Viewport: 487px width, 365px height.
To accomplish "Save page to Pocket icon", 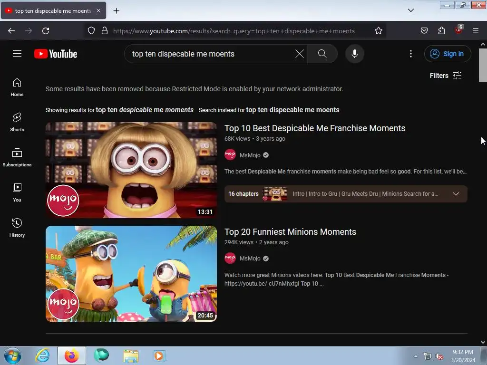I will (424, 31).
